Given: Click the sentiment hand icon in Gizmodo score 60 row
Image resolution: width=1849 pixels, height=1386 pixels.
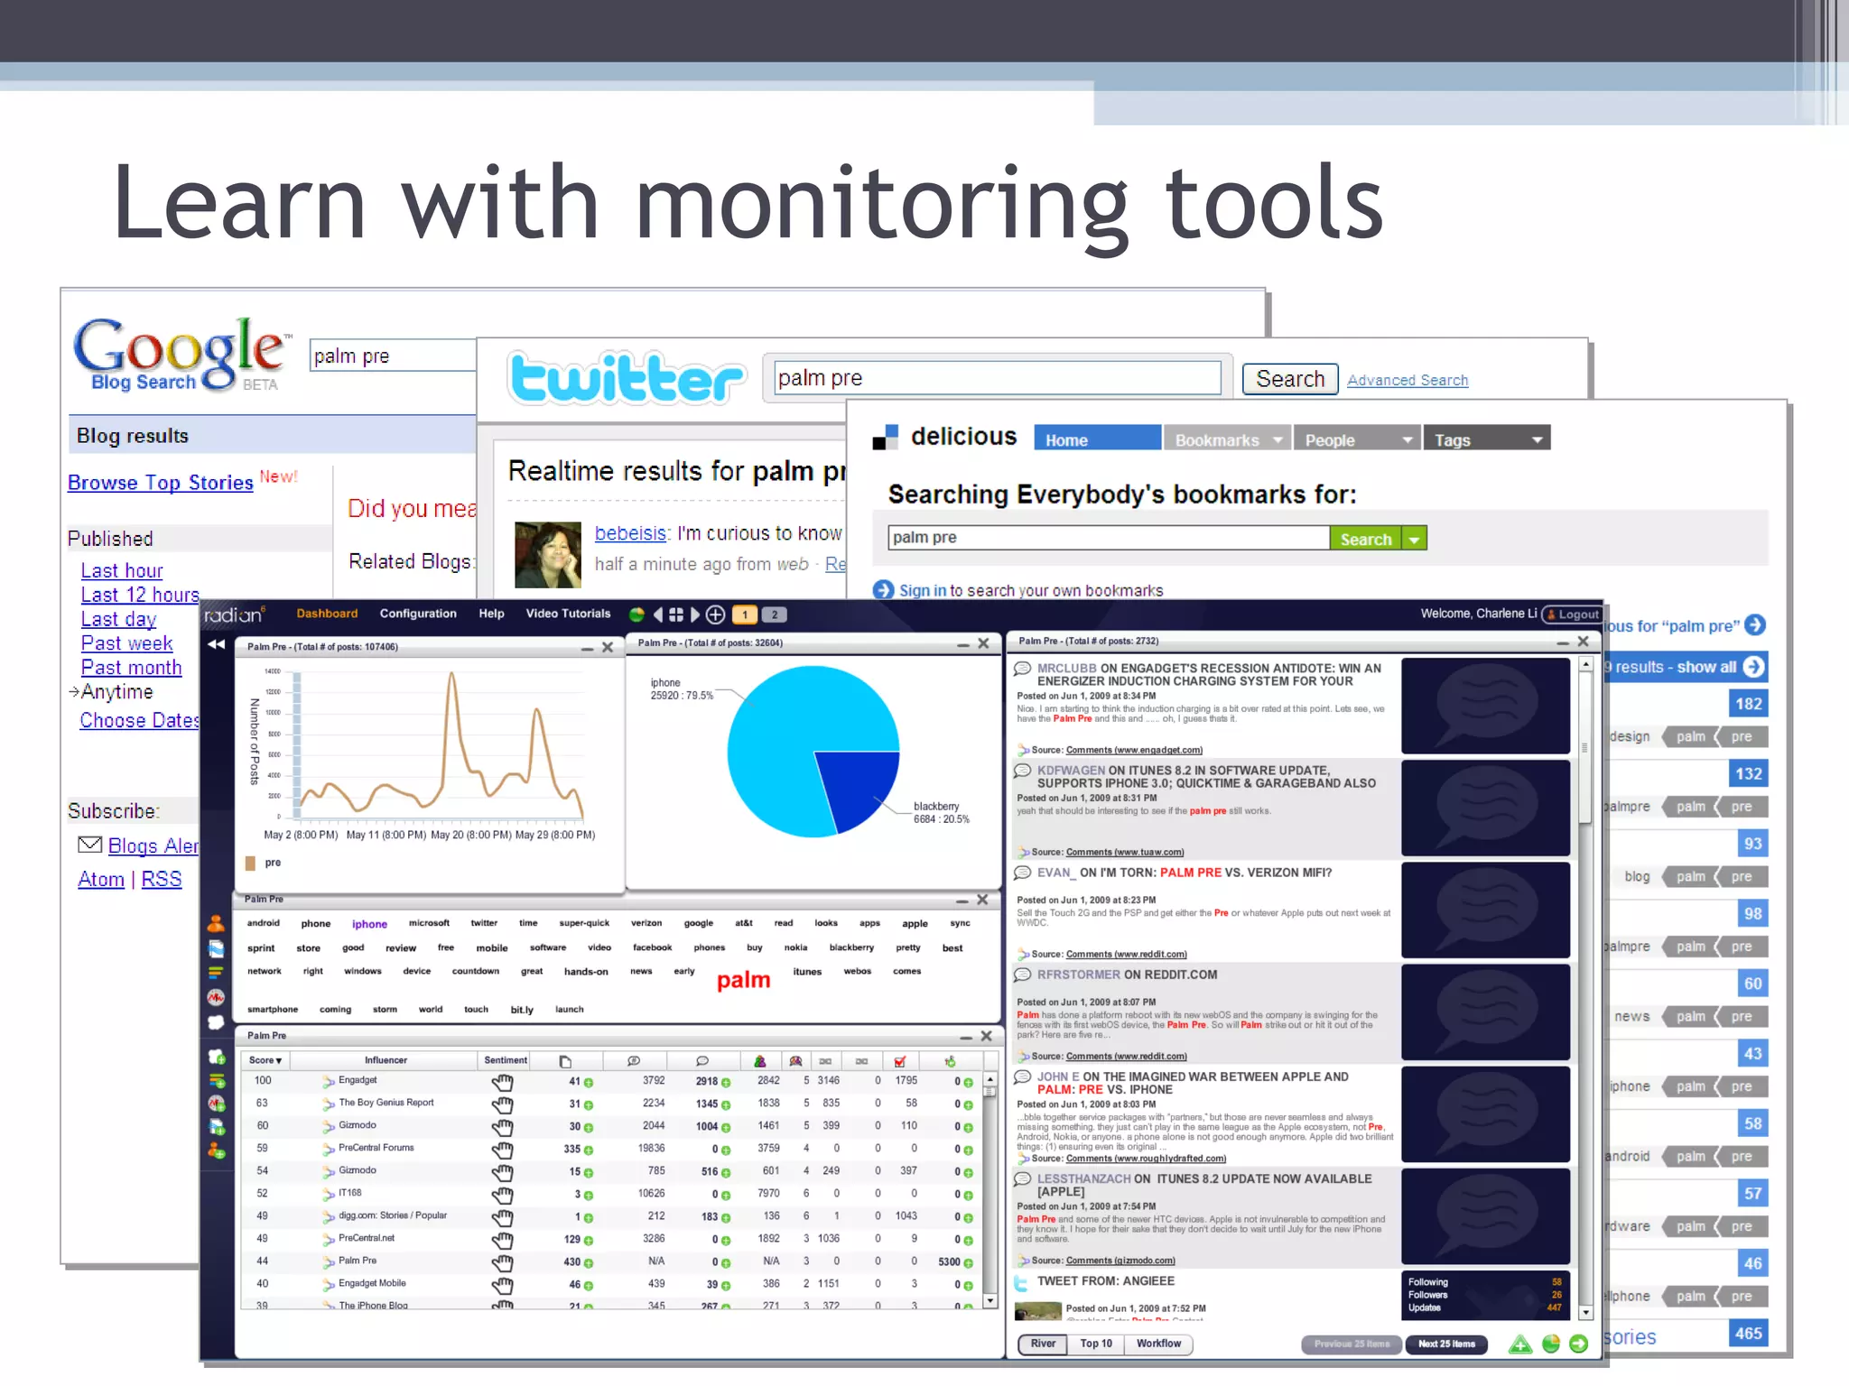Looking at the screenshot, I should click(x=503, y=1127).
